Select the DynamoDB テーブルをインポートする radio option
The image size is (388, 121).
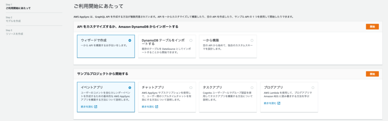[x=191, y=40]
